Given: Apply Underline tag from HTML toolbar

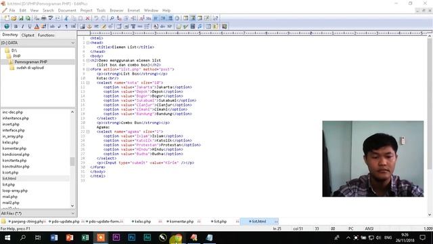Looking at the screenshot, I should click(x=30, y=26).
